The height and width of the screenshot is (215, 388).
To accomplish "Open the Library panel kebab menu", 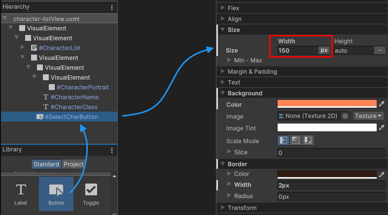I will 112,150.
